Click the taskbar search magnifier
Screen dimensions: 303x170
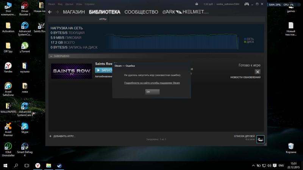[x=16, y=165]
